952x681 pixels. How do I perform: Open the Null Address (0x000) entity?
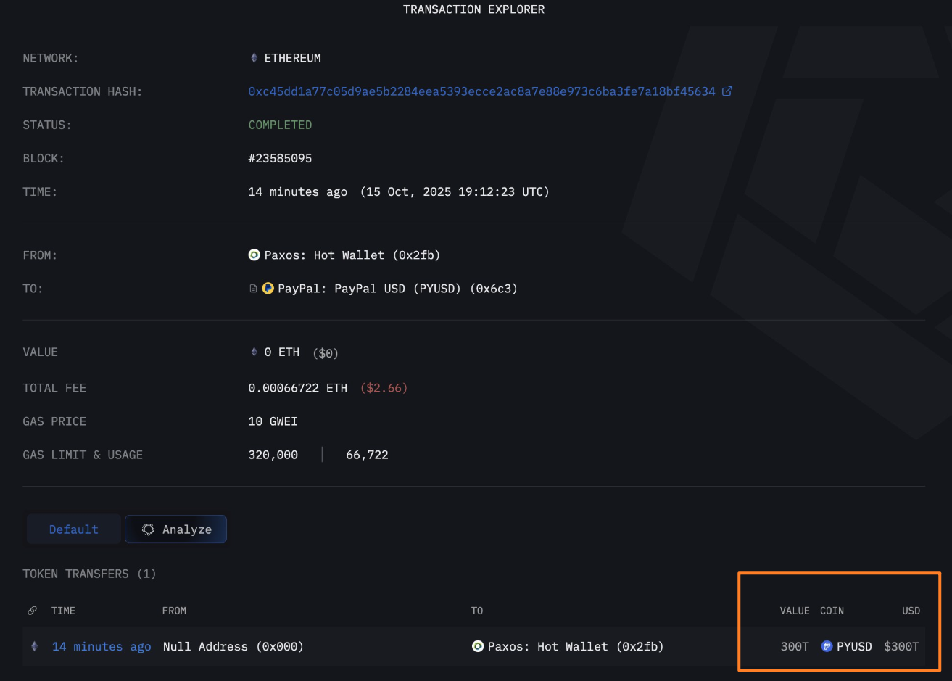pos(233,646)
